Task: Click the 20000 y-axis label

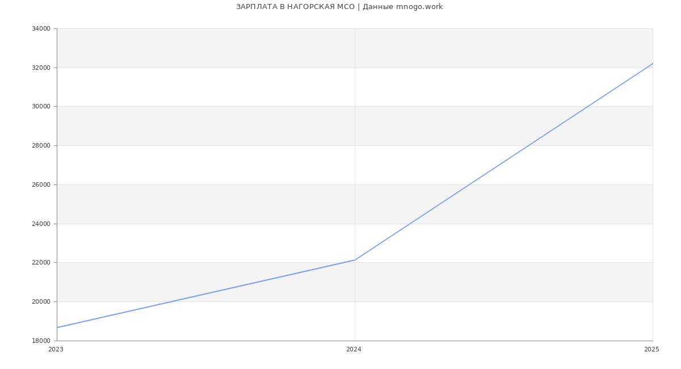Action: [41, 302]
